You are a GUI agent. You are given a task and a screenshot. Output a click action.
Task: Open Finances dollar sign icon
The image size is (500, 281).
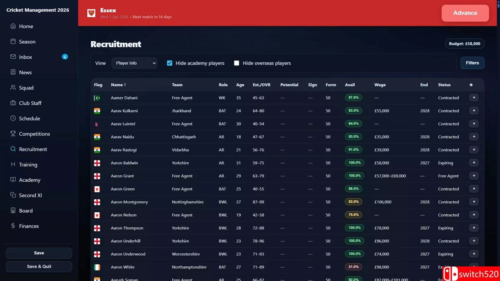pos(13,226)
